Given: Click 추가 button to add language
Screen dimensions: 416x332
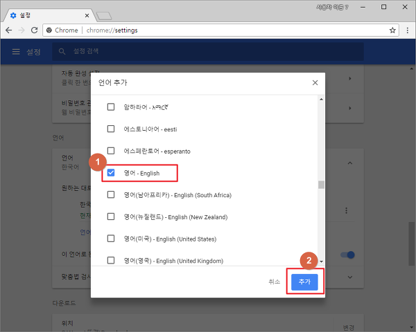Looking at the screenshot, I should pyautogui.click(x=304, y=282).
